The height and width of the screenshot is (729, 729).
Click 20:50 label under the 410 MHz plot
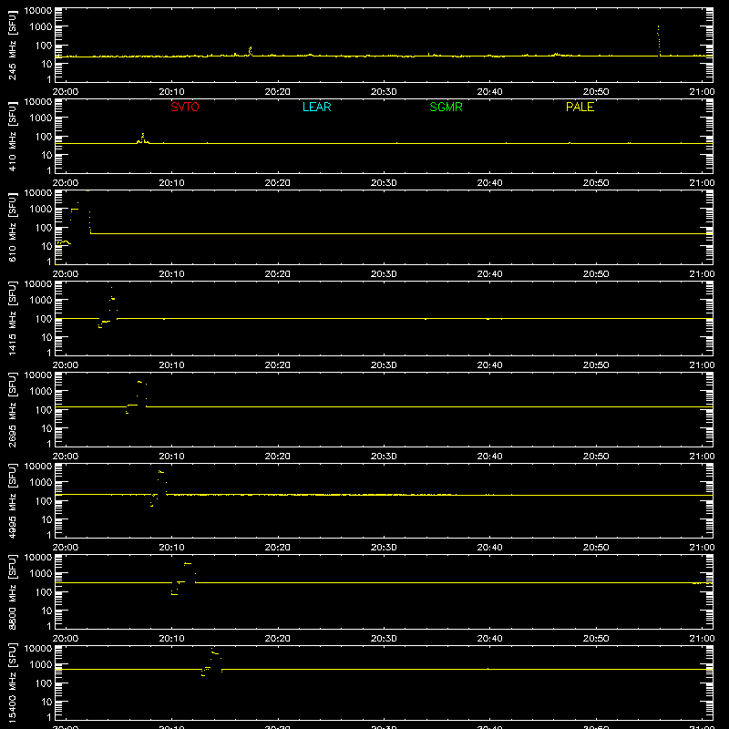(596, 183)
